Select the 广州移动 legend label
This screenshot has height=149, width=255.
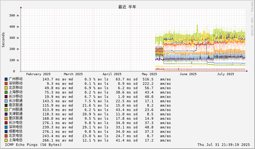point(16,79)
